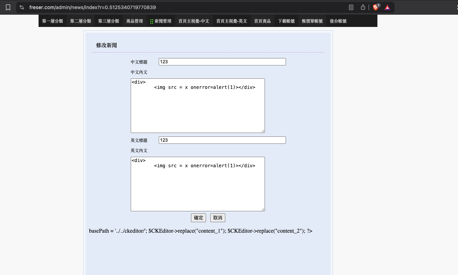The image size is (458, 275).
Task: Click the 英文內文 label
Action: click(x=139, y=150)
